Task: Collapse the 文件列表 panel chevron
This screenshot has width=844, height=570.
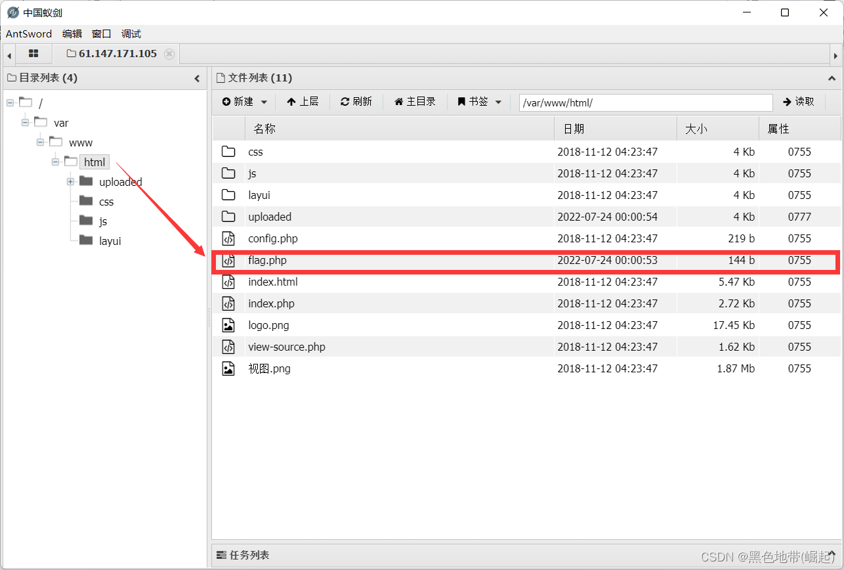Action: pos(832,78)
